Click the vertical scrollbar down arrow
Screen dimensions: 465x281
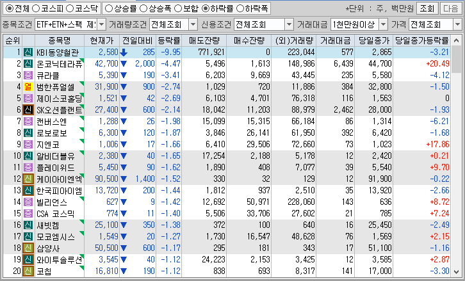457,271
